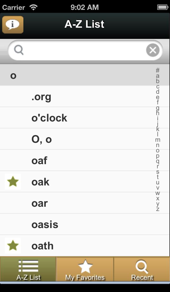Open the o'clock word entry
Image resolution: width=170 pixels, height=292 pixels.
pyautogui.click(x=49, y=118)
